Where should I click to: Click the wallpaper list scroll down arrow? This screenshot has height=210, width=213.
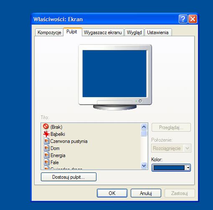click(144, 165)
